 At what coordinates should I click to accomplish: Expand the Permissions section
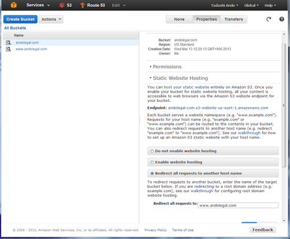[x=165, y=67]
